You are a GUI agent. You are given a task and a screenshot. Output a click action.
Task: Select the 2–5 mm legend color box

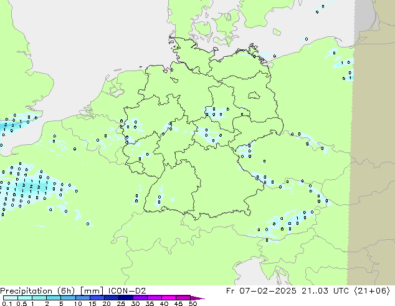point(54,298)
